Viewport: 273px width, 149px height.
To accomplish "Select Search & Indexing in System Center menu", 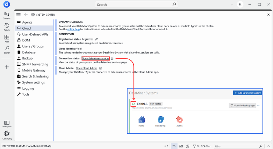I will tap(35, 76).
